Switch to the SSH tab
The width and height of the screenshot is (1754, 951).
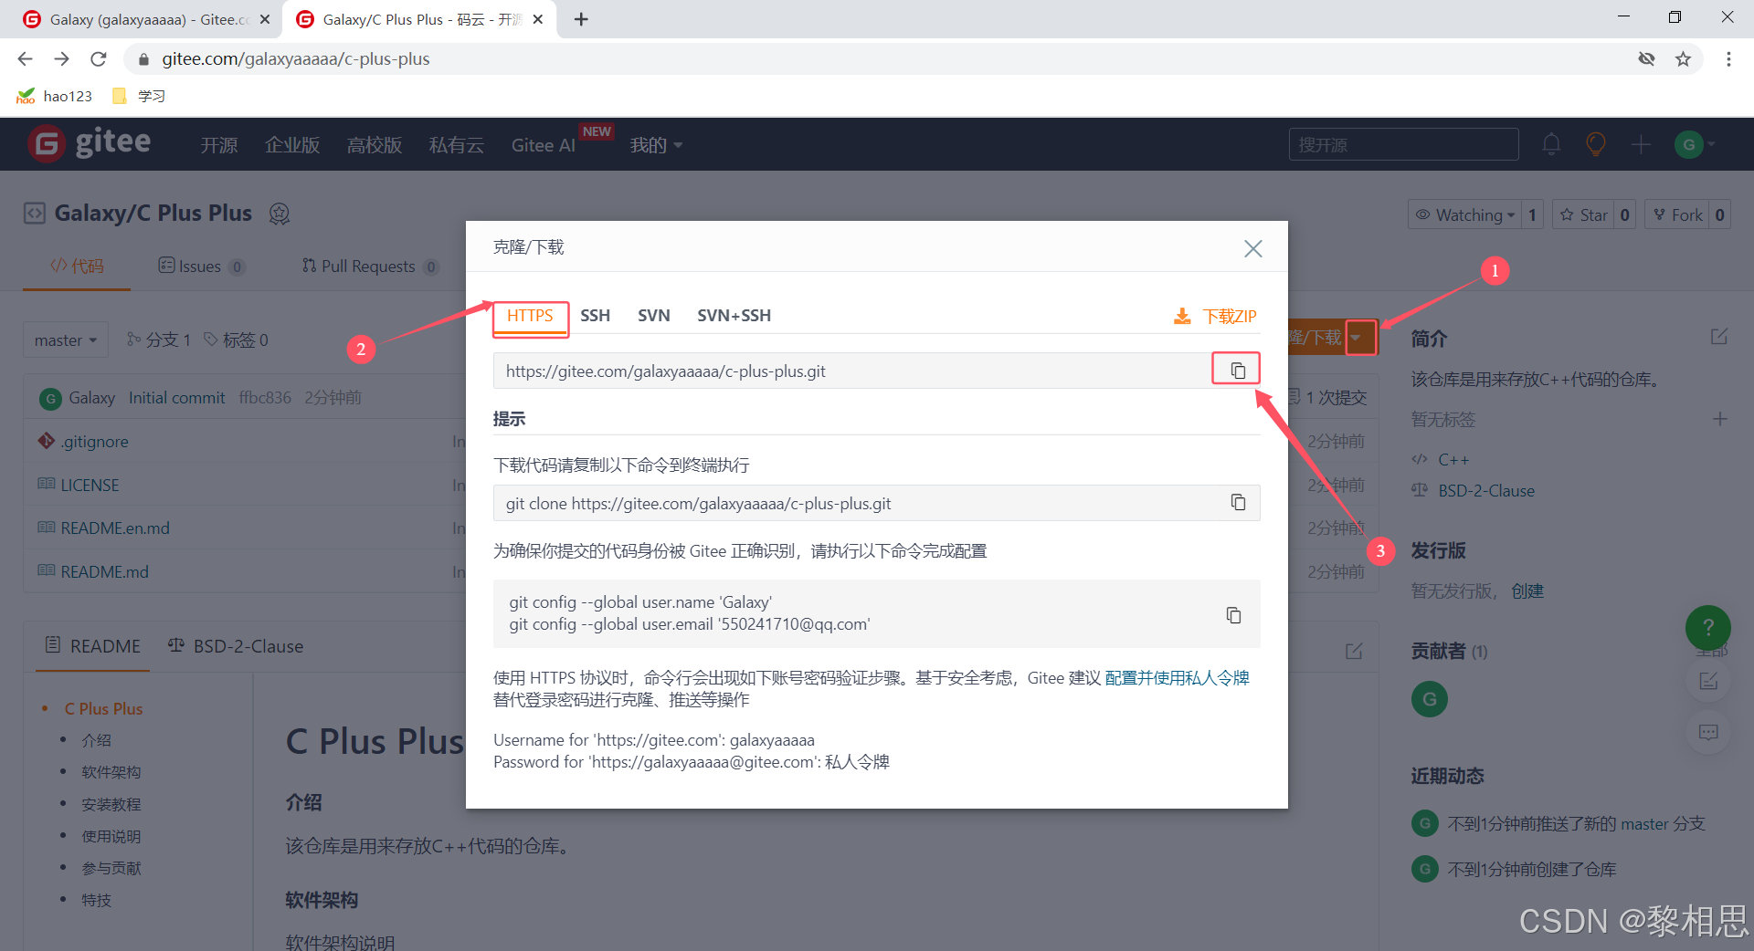pos(595,316)
